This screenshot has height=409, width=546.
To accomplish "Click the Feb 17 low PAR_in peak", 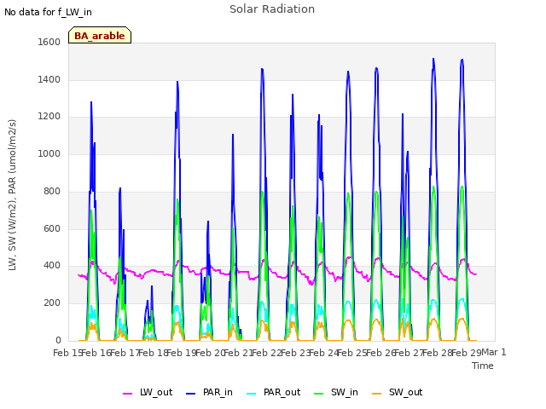I will (x=152, y=286).
